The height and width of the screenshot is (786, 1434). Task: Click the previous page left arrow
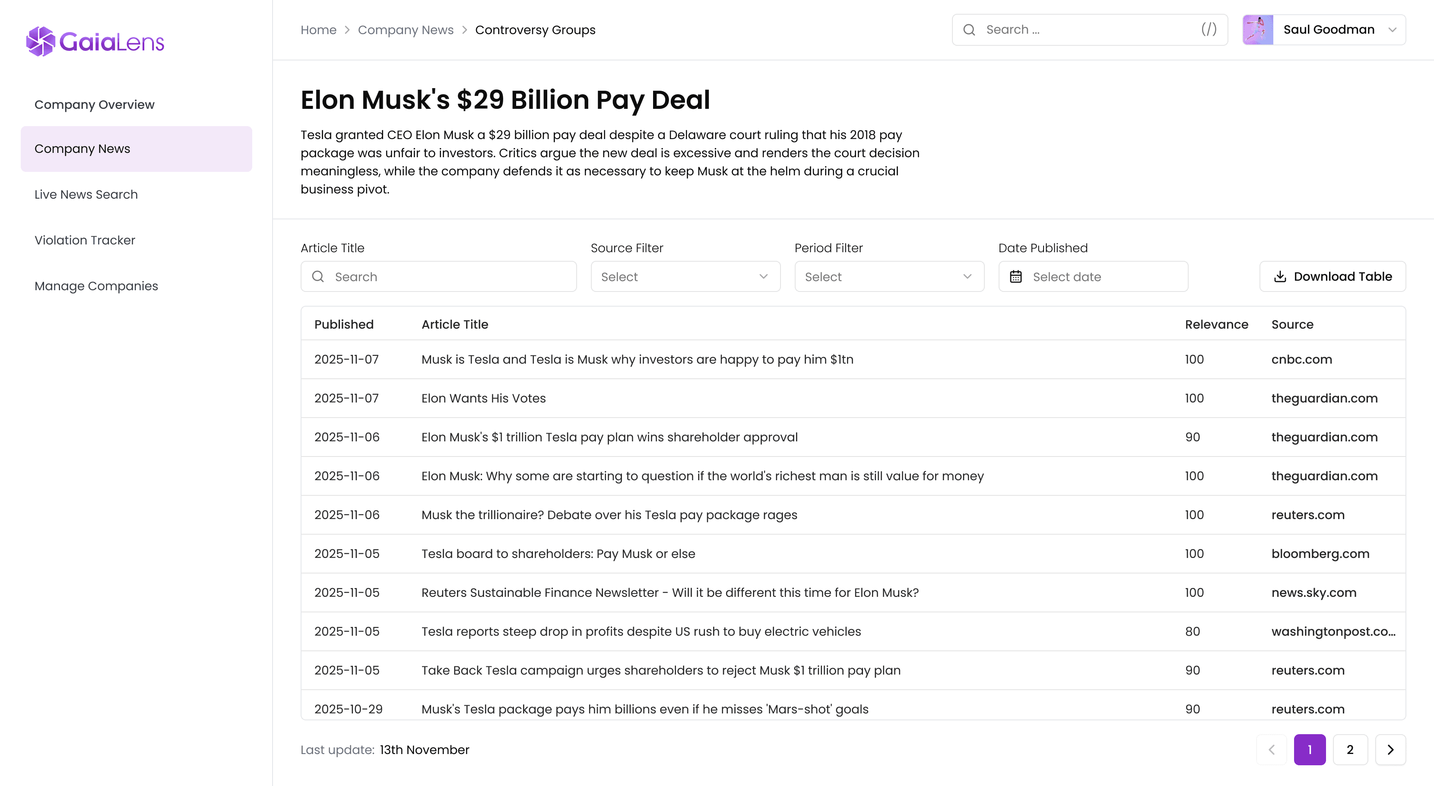[x=1272, y=750]
